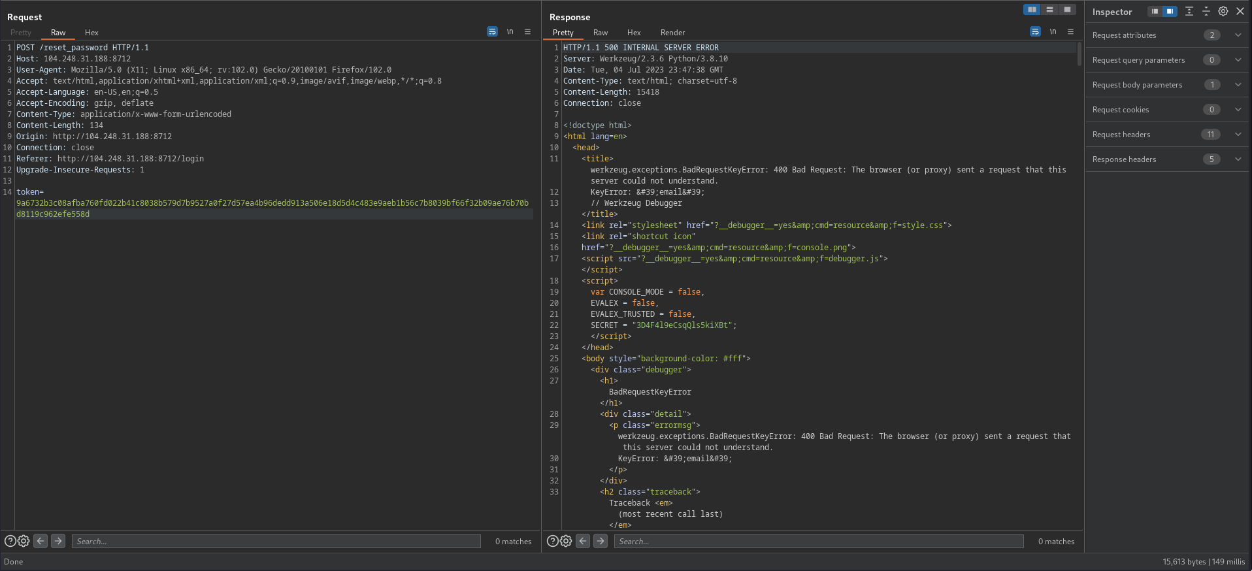Focus the Request search field
Screen dimensions: 1252x571
coord(276,541)
